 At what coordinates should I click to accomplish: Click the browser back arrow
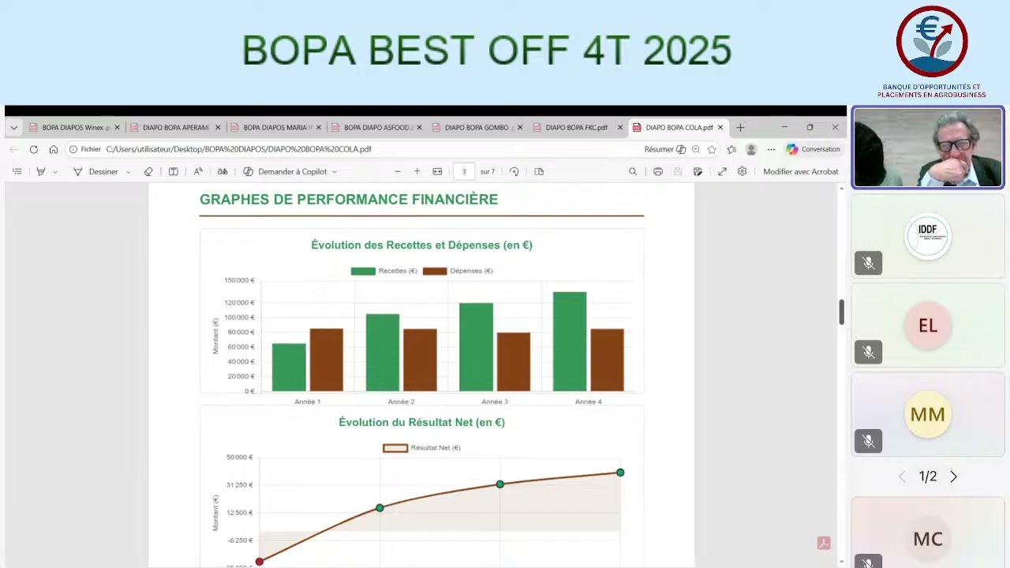pos(13,149)
